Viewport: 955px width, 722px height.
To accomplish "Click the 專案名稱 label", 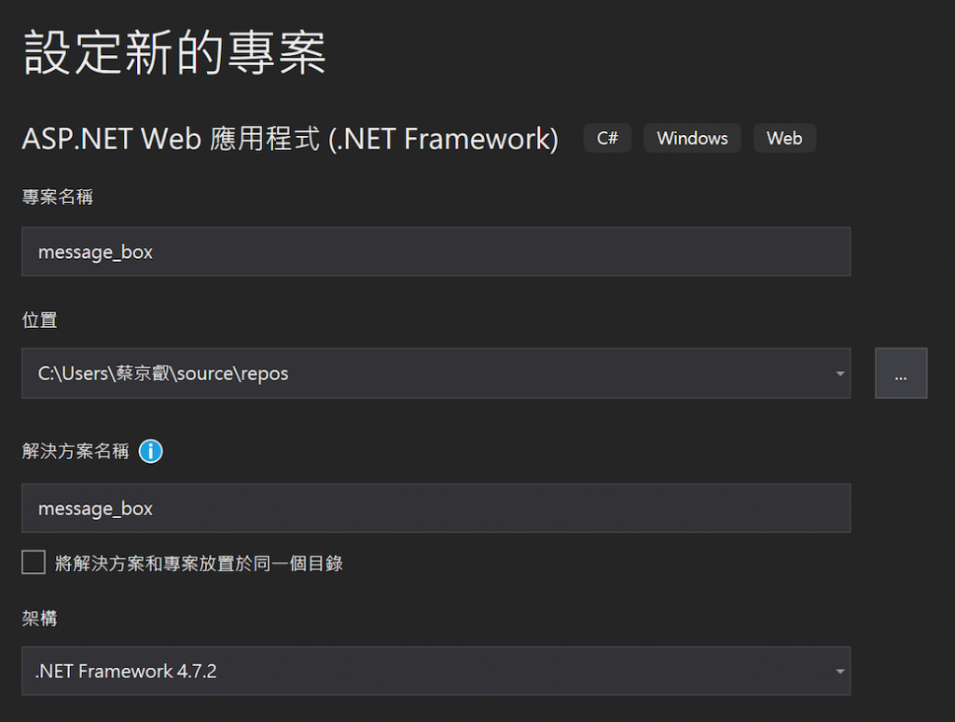I will (57, 198).
